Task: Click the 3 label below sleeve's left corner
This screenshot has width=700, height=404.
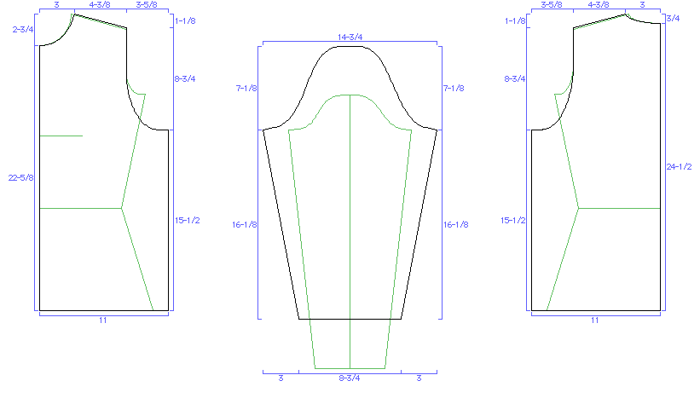Action: coord(281,378)
